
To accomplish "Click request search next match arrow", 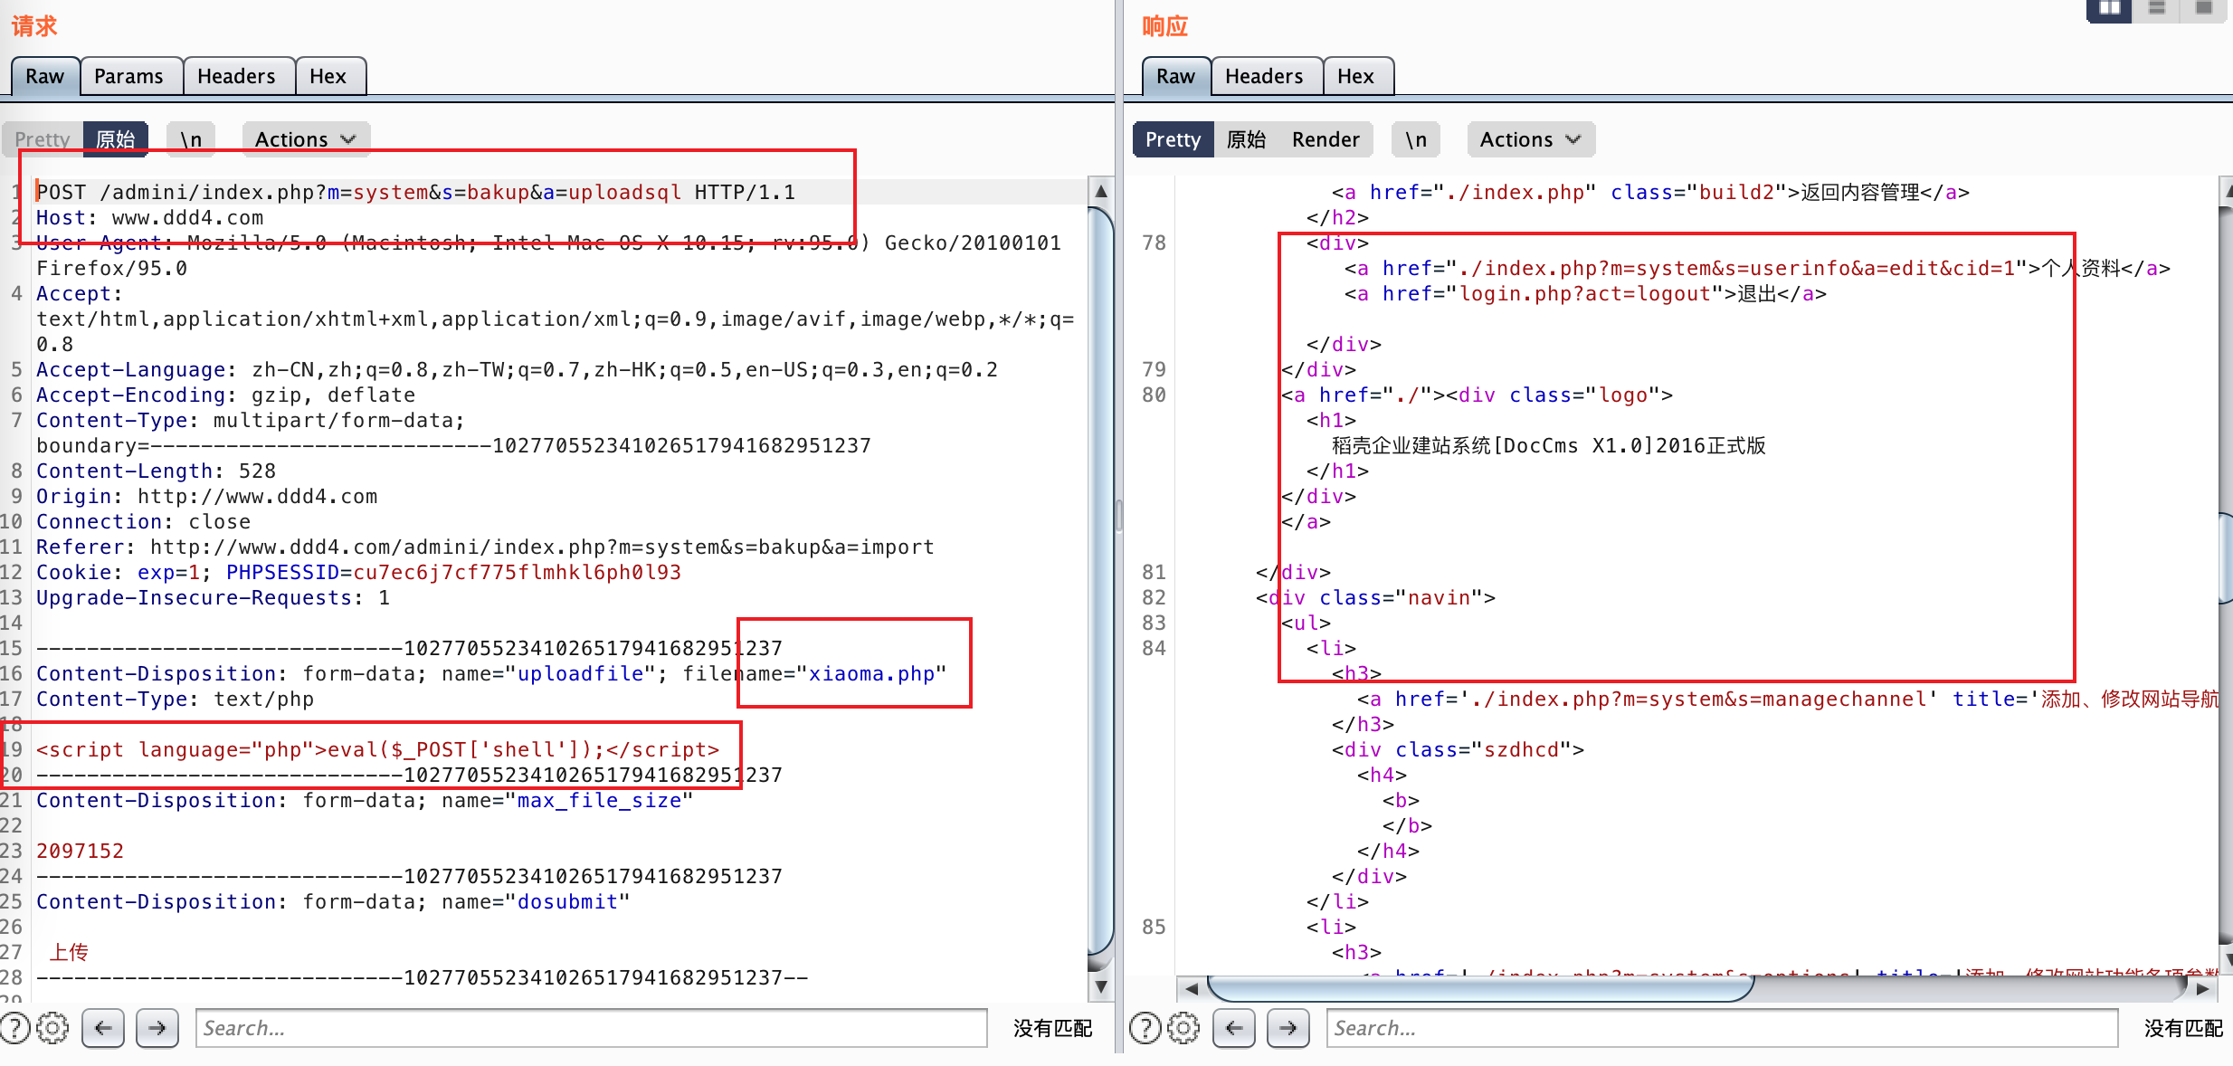I will point(157,1028).
